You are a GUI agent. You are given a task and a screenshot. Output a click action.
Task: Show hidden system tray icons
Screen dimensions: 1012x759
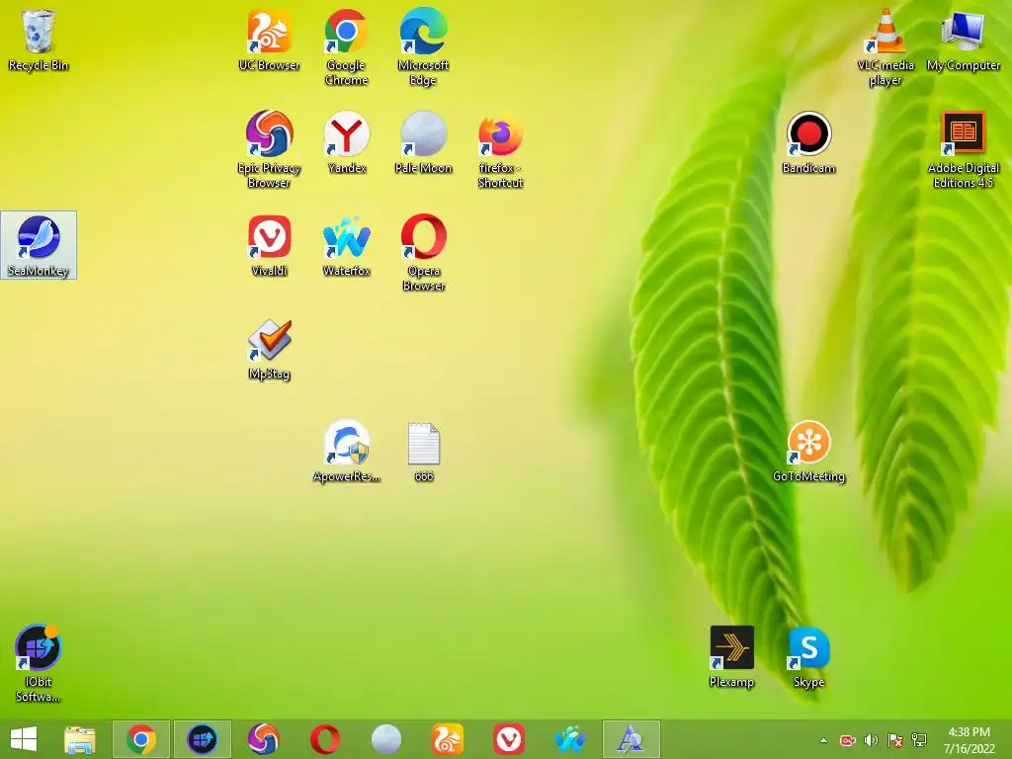[823, 740]
